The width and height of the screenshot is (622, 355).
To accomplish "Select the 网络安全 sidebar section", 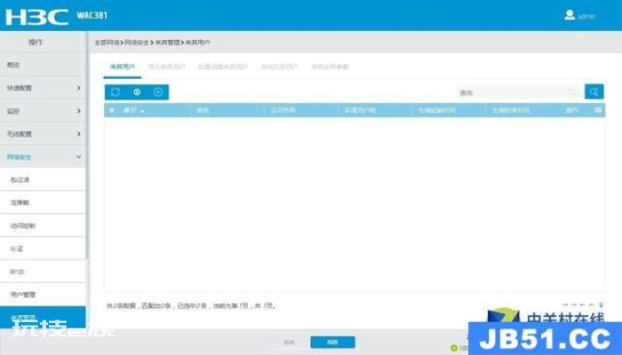I will [x=43, y=157].
